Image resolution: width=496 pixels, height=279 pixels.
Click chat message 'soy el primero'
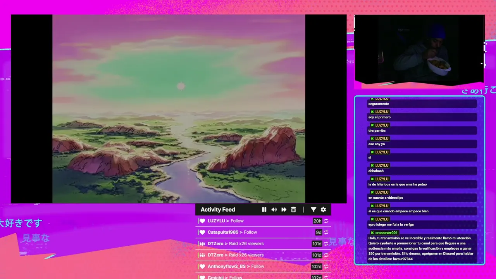point(379,117)
